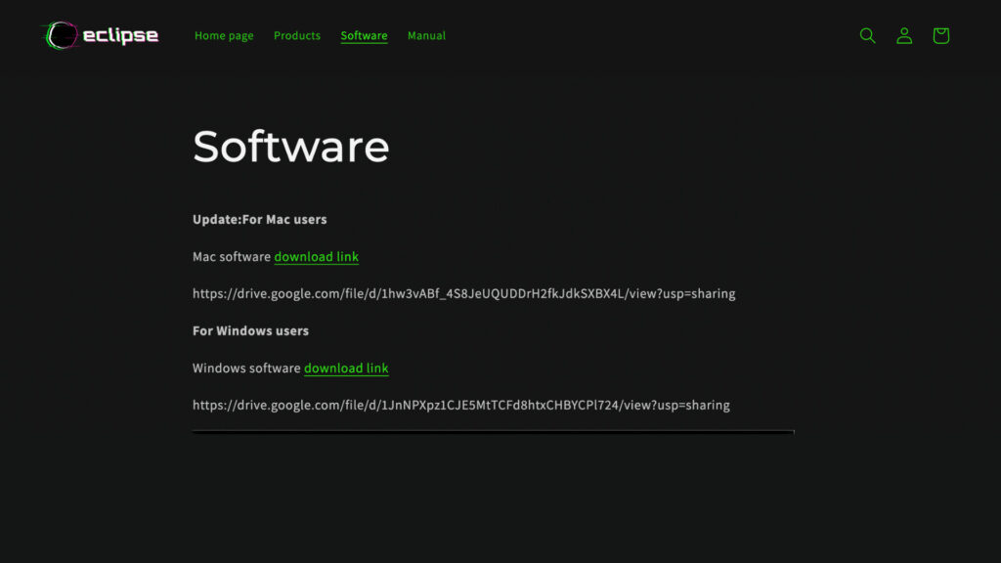The image size is (1001, 563).
Task: Open the user account icon
Action: (x=904, y=36)
